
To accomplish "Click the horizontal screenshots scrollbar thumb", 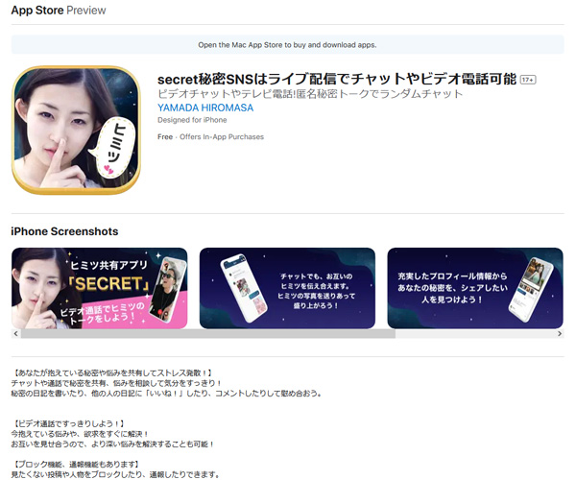I will (x=208, y=334).
